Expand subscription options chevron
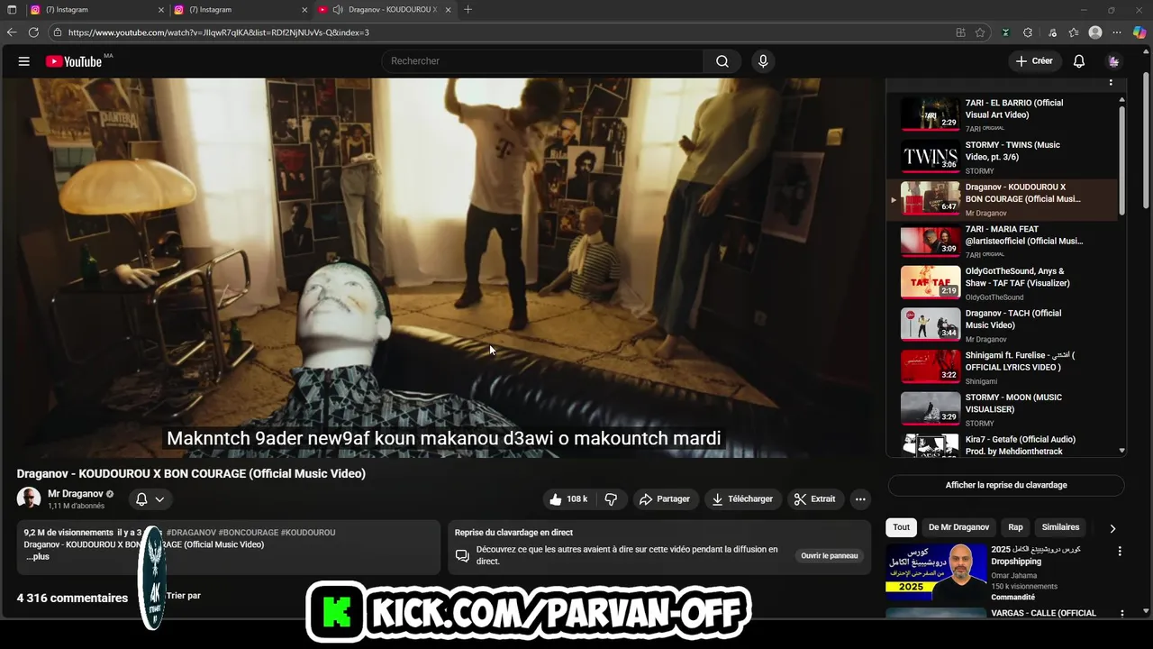 tap(159, 499)
